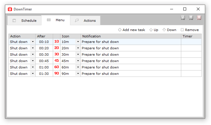Move selected task Down
The height and width of the screenshot is (125, 211).
[169, 30]
